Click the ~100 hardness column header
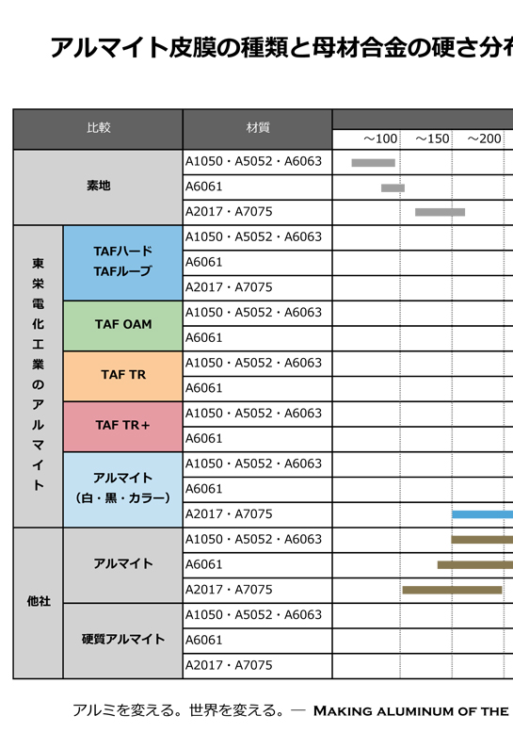This screenshot has height=732, width=513. tap(380, 139)
